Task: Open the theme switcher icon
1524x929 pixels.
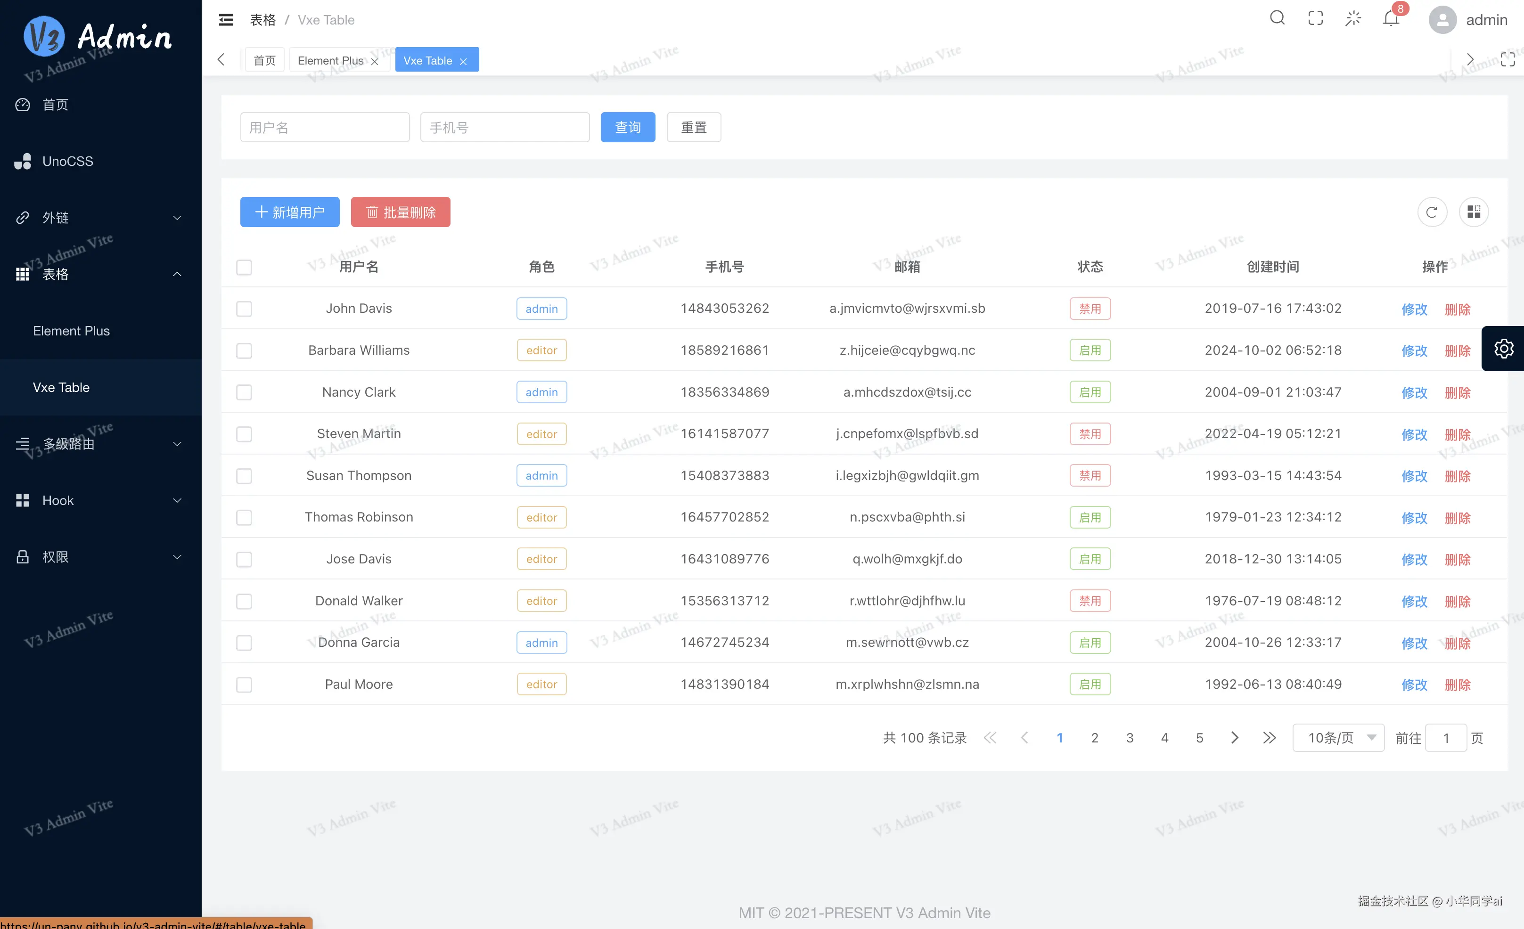Action: tap(1353, 18)
